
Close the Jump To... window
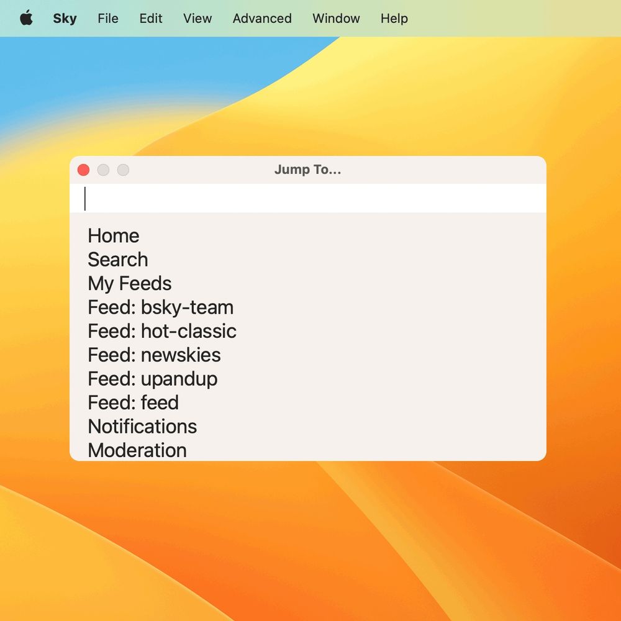click(84, 170)
